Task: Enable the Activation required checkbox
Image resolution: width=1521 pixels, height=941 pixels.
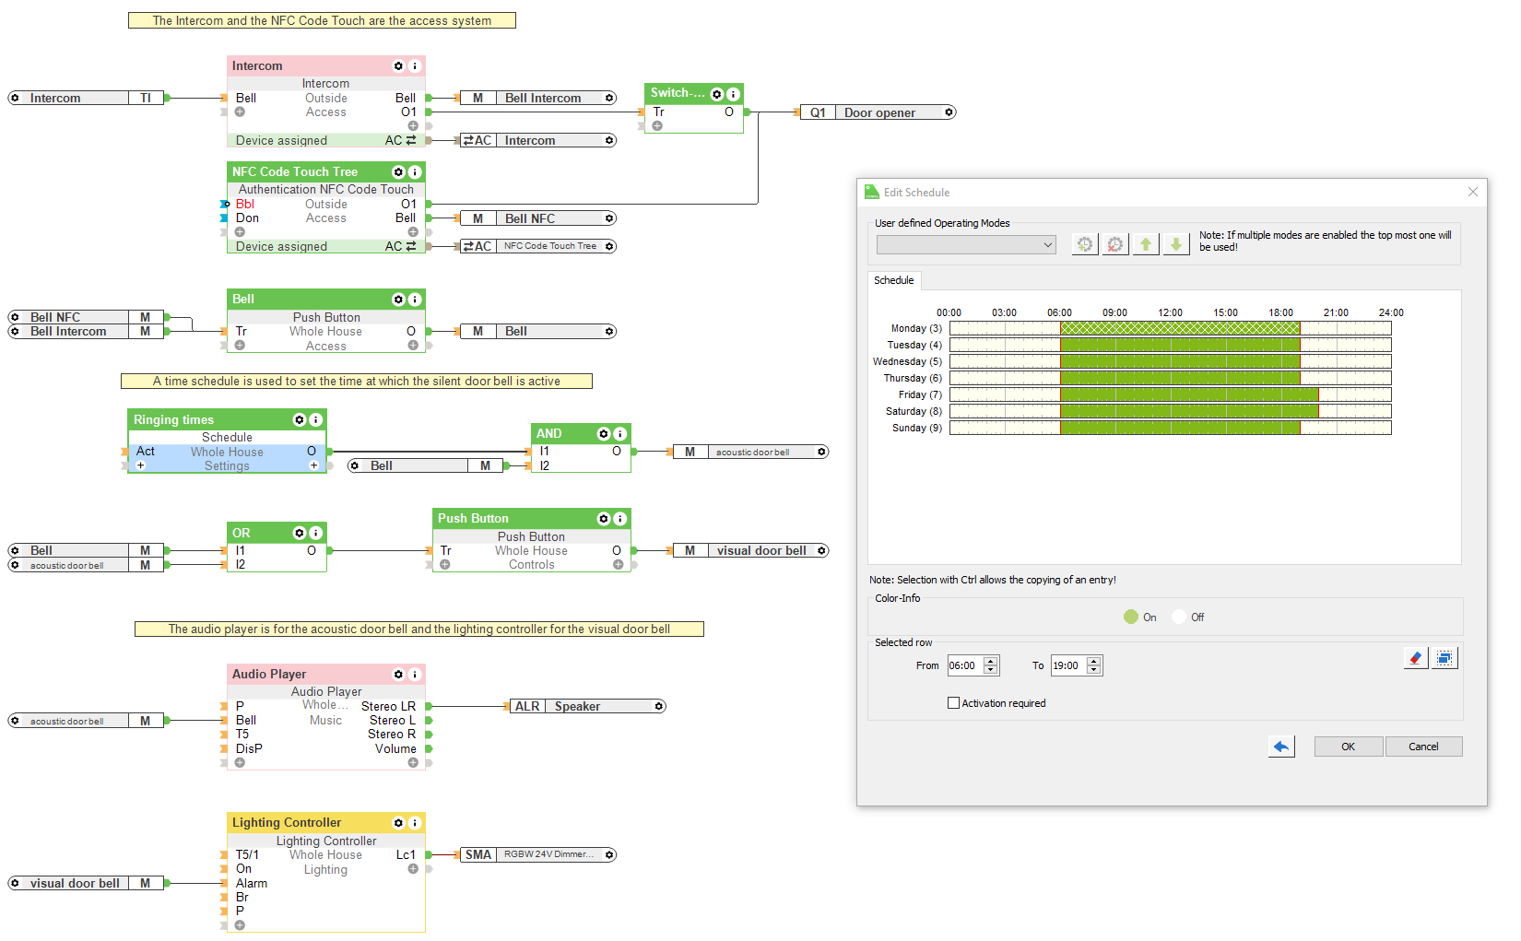Action: pyautogui.click(x=954, y=703)
